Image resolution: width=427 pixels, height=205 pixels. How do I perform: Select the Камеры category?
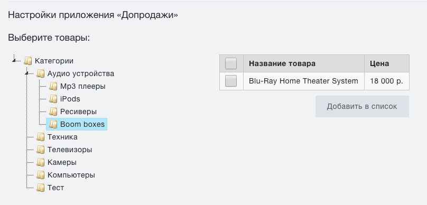pos(62,163)
